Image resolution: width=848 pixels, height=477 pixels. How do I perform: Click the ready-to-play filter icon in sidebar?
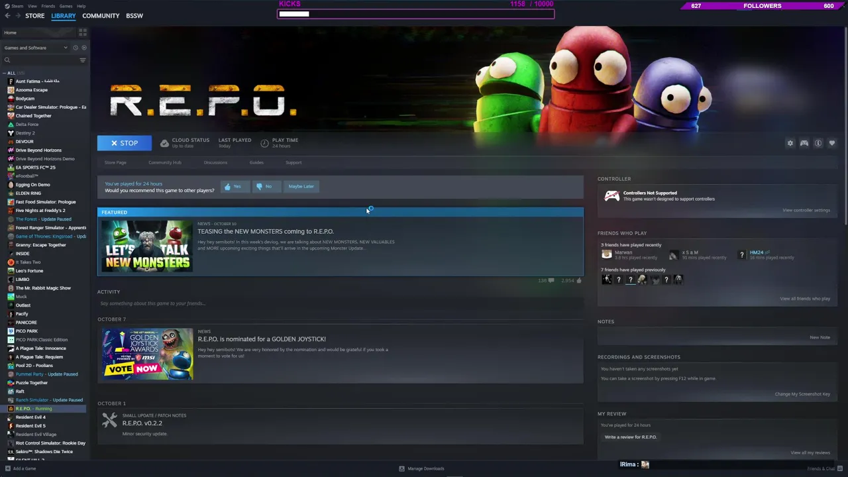(83, 48)
